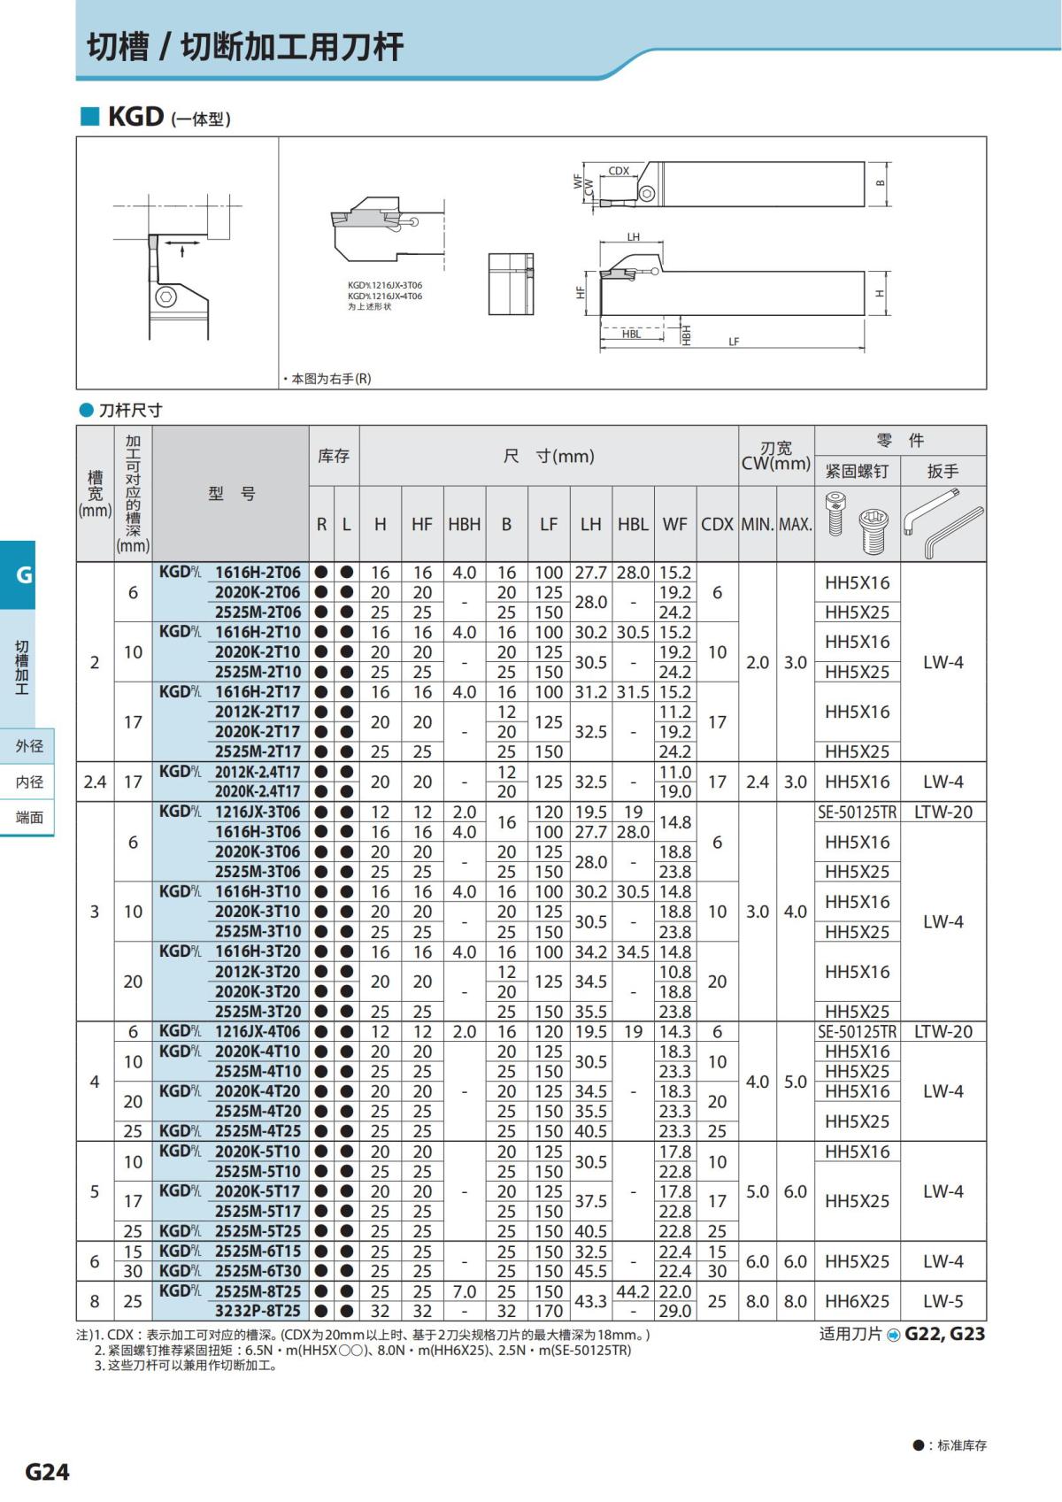Click model 3232P-8T25
Viewport: 1062px width, 1502px height.
[x=258, y=1311]
